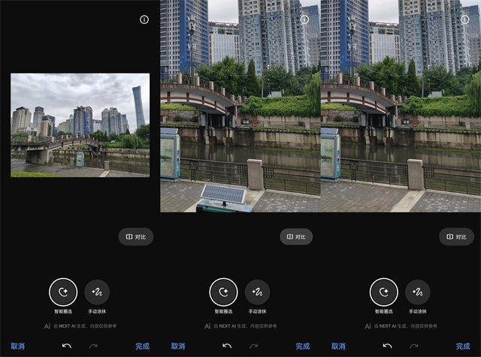The height and width of the screenshot is (357, 481).
Task: Tap the info icon in the right screen
Action: point(465,19)
